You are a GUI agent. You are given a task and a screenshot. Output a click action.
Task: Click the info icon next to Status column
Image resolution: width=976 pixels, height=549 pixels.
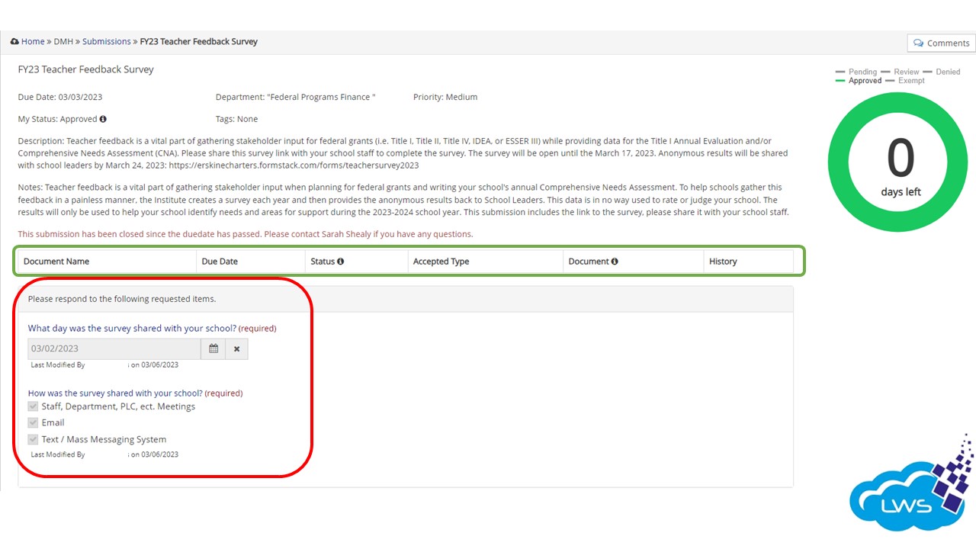tap(340, 262)
